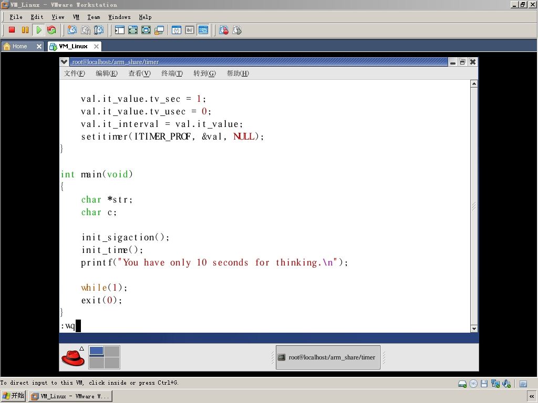The width and height of the screenshot is (538, 403).
Task: Click the init_sigaction(); line
Action: coord(125,238)
